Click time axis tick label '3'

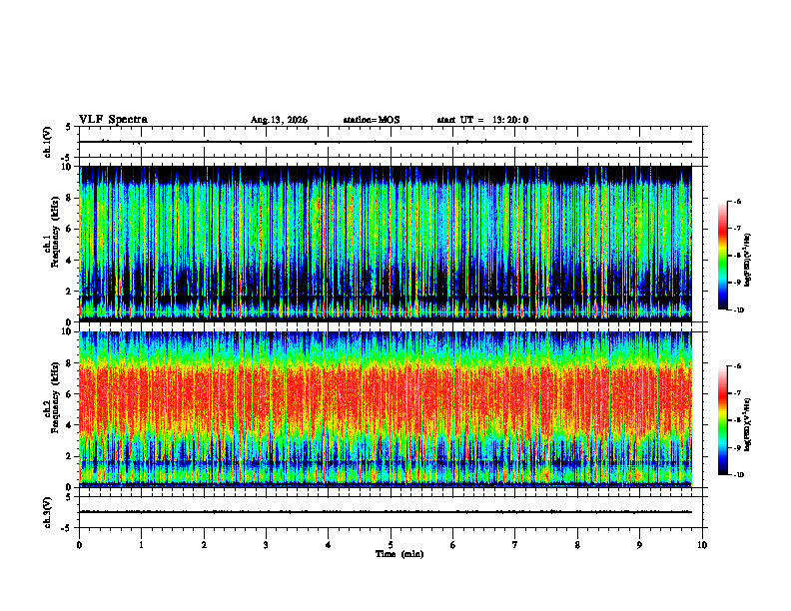tap(266, 545)
